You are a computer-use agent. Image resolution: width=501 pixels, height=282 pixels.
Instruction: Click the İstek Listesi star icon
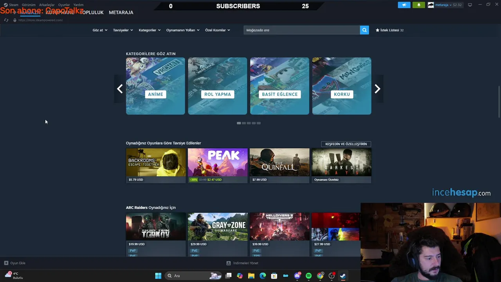coord(377,30)
